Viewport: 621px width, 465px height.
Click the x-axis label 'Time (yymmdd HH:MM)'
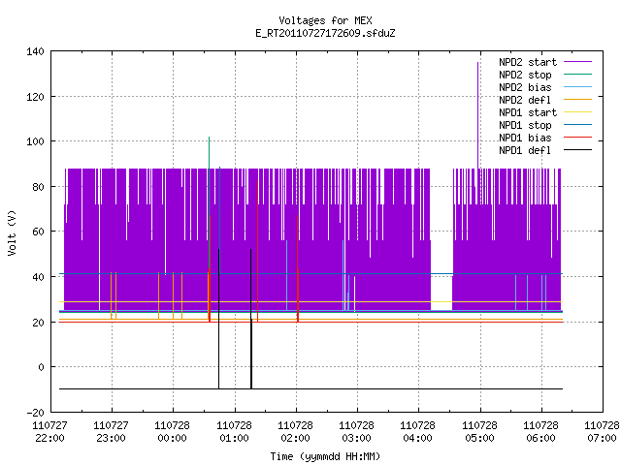pyautogui.click(x=325, y=456)
